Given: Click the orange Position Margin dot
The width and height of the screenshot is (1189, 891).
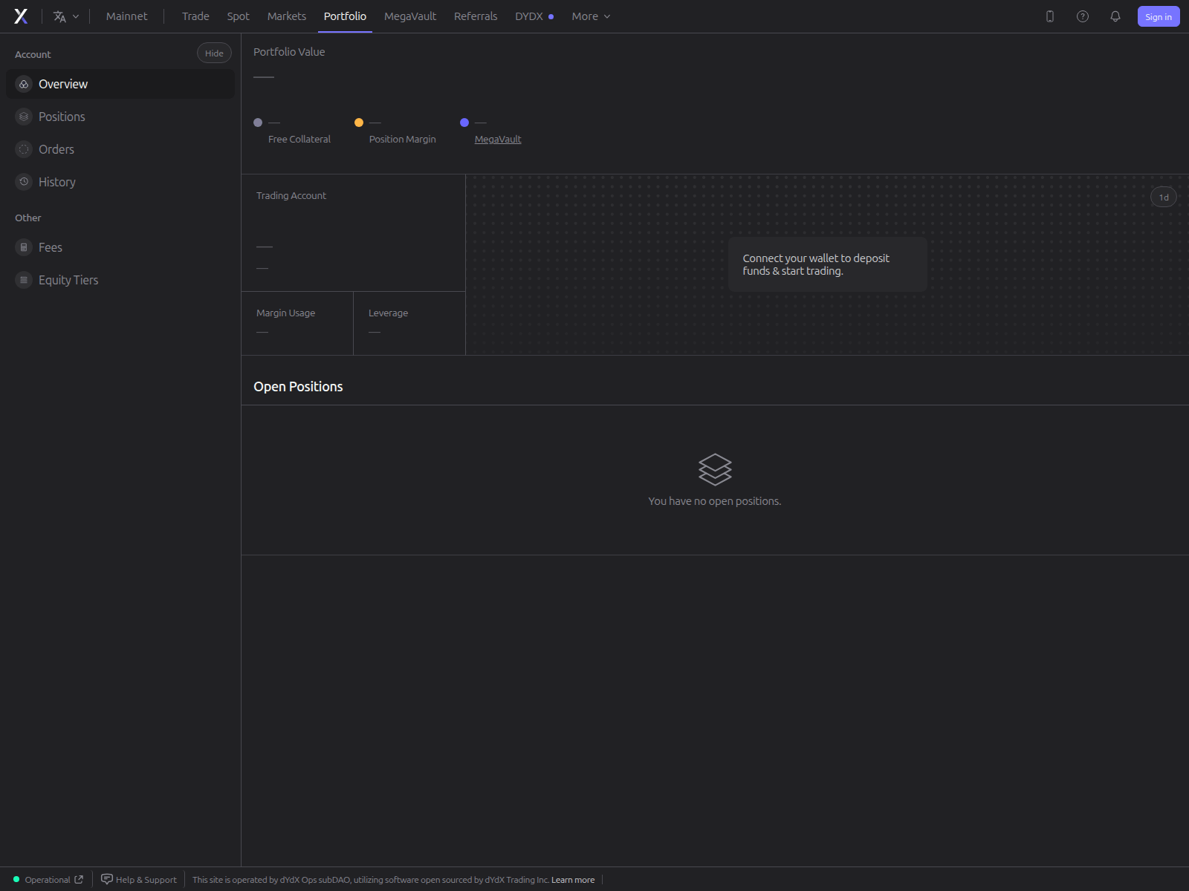Looking at the screenshot, I should (x=359, y=123).
